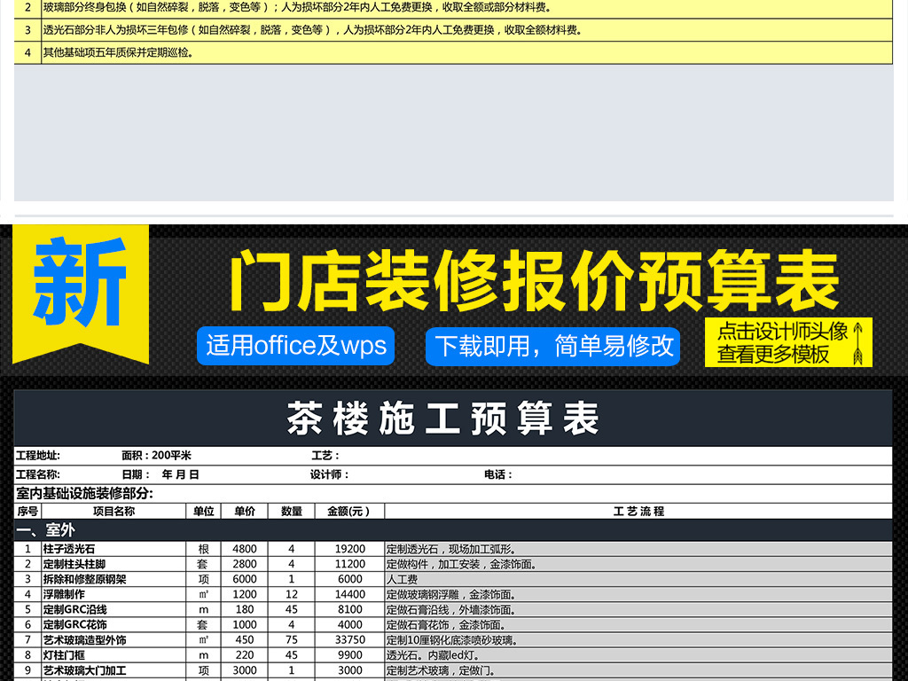
Task: Click the upward arrow icon in yellow box
Action: pos(857,343)
